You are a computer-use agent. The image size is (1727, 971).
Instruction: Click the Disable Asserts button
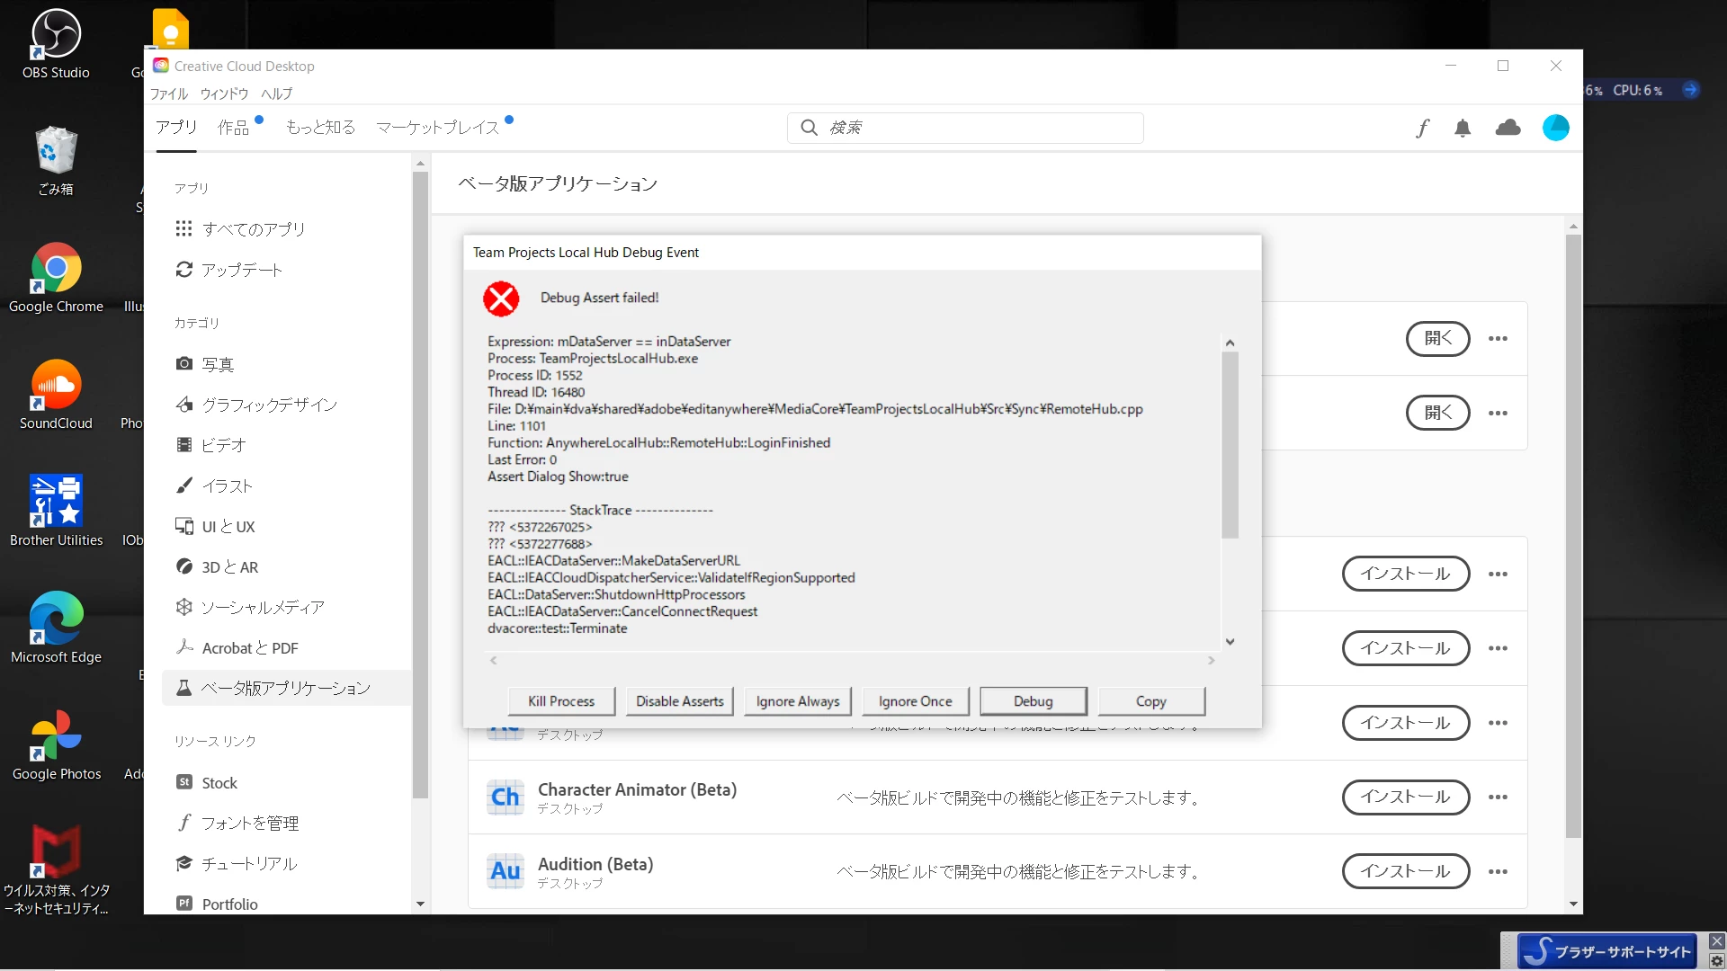[x=680, y=701]
